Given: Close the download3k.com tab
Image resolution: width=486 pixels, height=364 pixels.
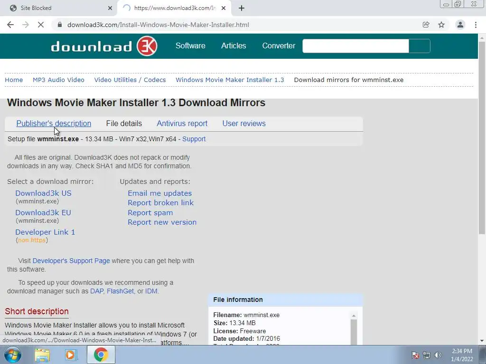Looking at the screenshot, I should 224,8.
